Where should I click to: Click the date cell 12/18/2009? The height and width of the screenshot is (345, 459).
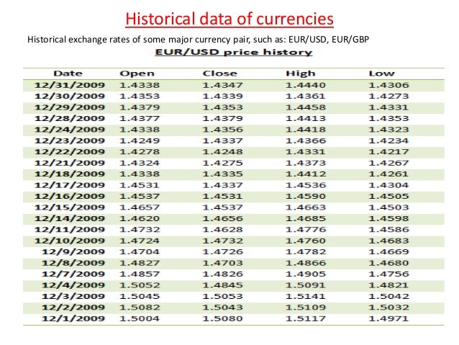(x=70, y=174)
